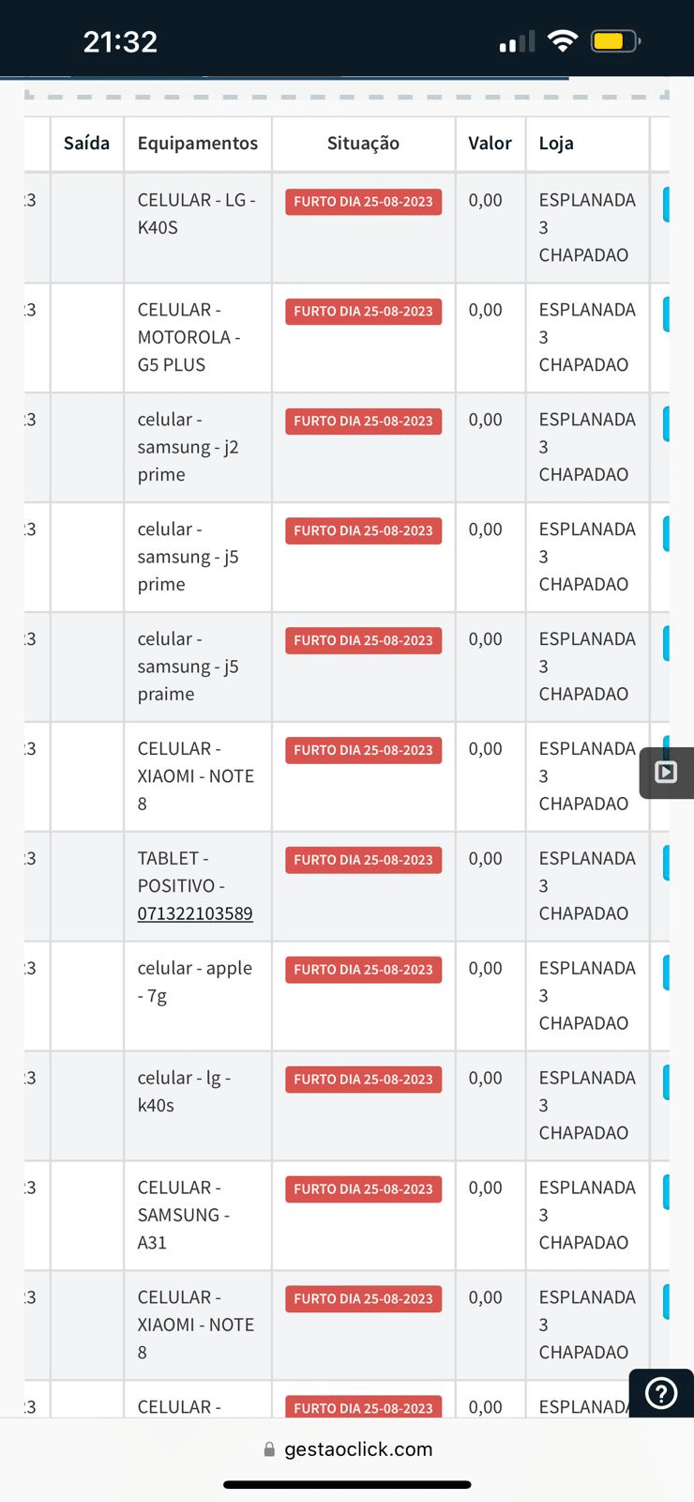This screenshot has width=694, height=1502.
Task: Select the Valor column header
Action: (x=490, y=144)
